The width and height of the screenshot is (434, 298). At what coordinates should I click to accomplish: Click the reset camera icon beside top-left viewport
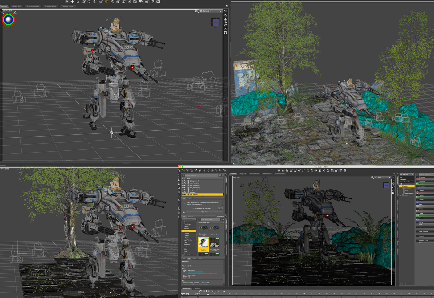(226, 33)
